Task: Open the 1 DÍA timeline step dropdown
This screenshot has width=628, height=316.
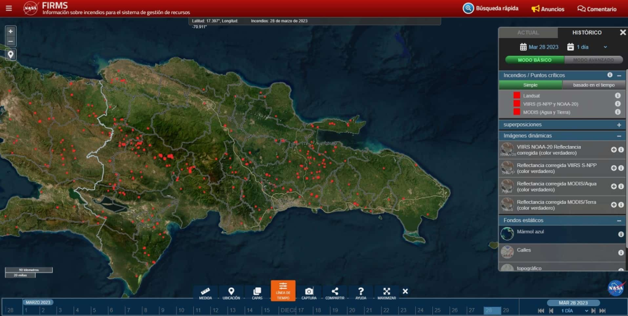Action: pos(575,311)
